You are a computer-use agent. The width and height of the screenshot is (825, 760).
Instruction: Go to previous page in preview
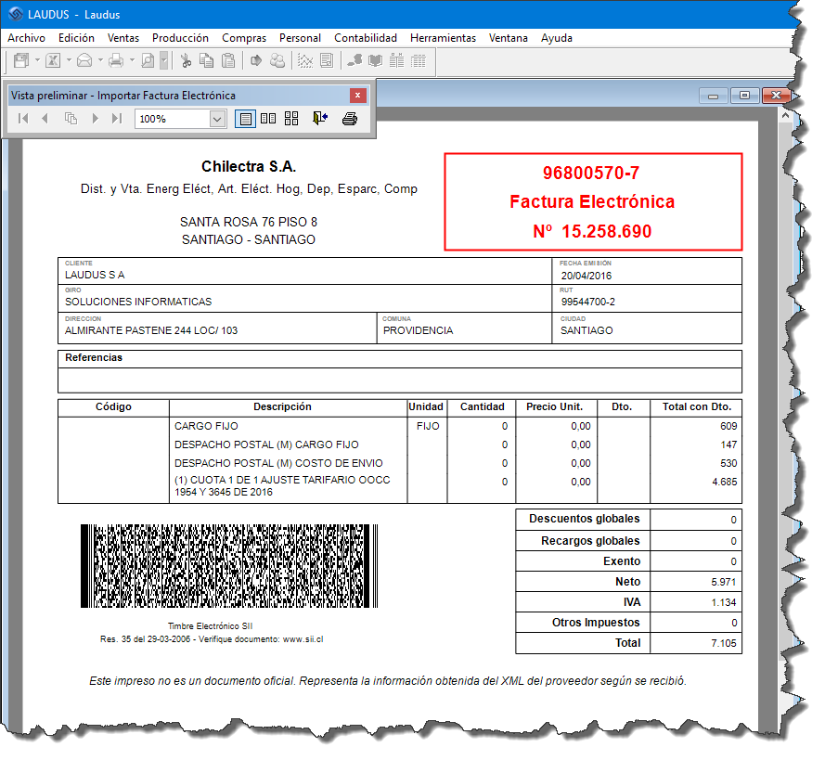click(45, 119)
